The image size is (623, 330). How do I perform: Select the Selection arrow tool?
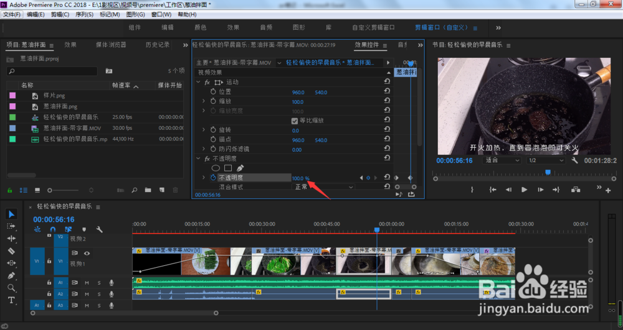11,214
